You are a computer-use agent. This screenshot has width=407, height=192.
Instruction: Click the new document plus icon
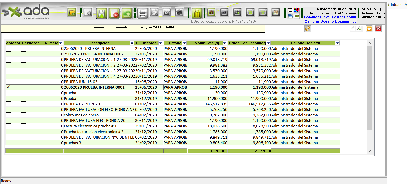point(88,13)
